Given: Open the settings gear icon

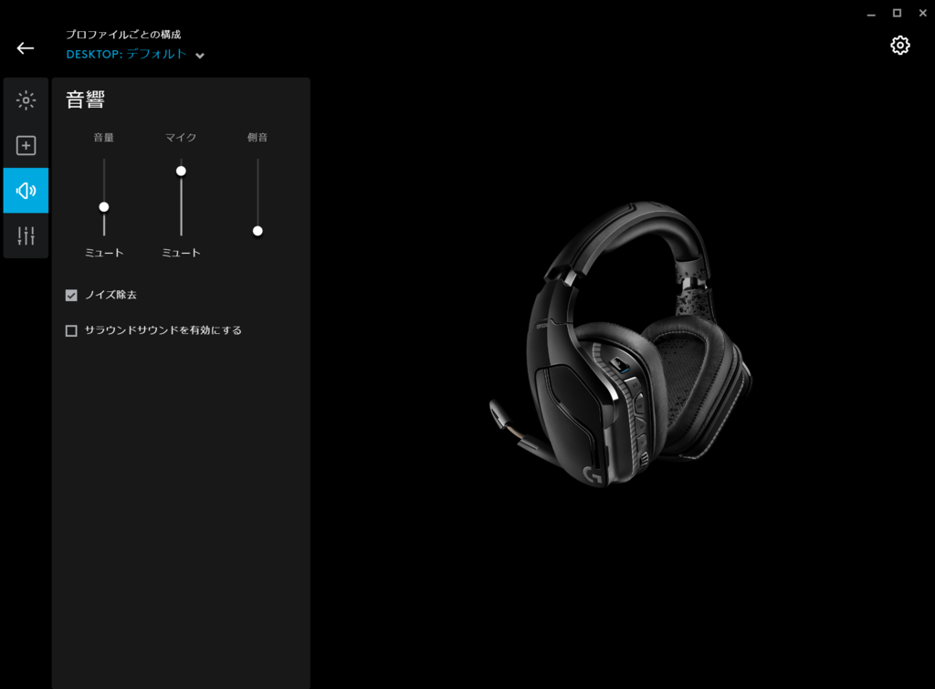Looking at the screenshot, I should point(899,46).
